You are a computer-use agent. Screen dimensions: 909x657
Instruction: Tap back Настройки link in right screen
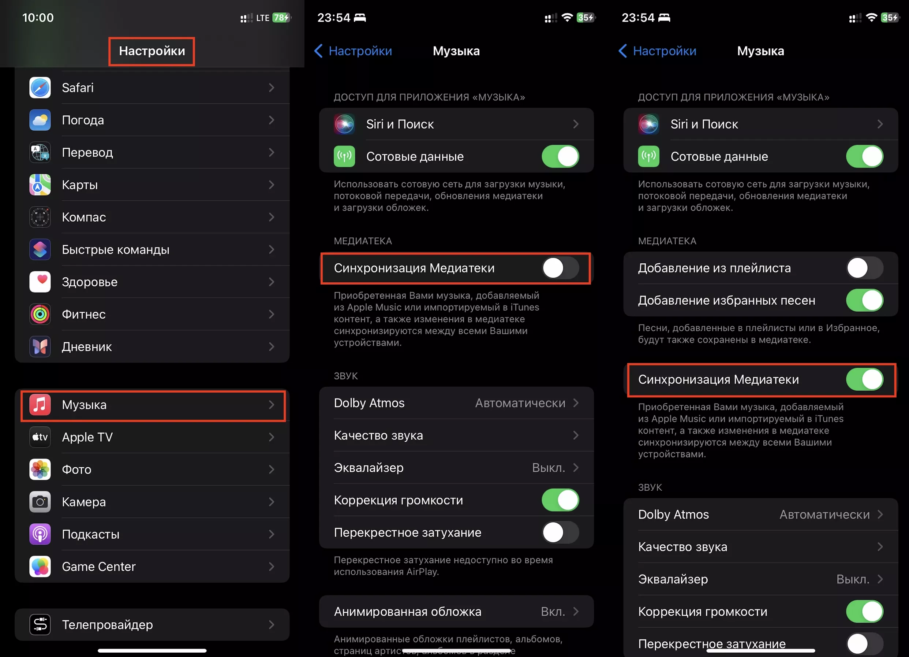[657, 51]
